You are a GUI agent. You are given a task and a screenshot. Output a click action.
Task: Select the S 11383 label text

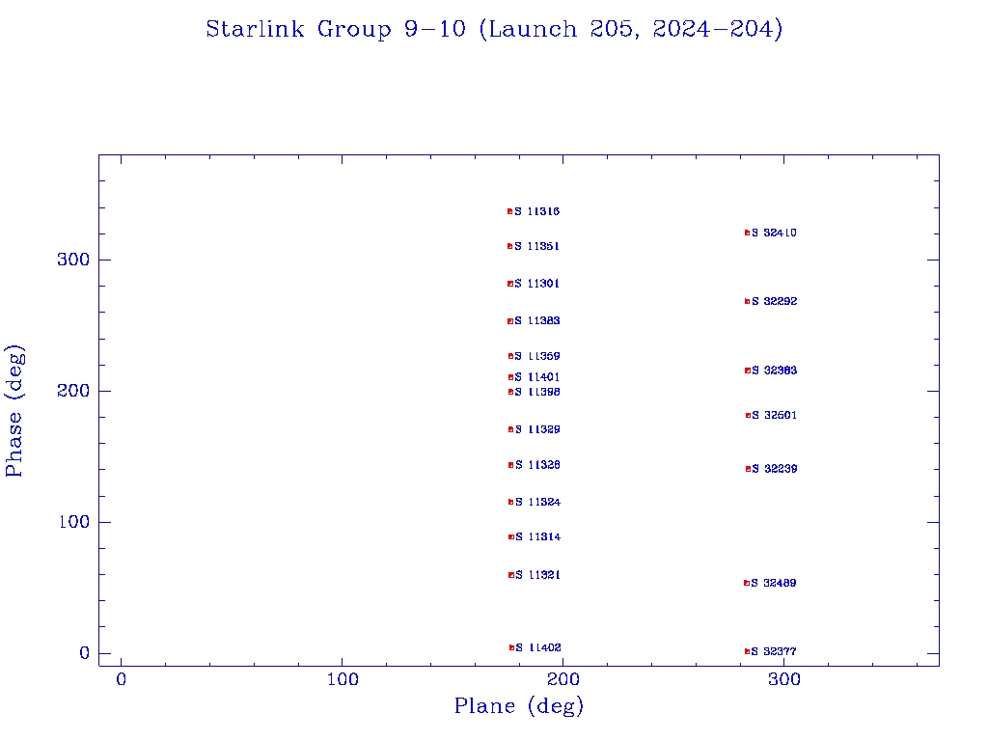(x=537, y=321)
